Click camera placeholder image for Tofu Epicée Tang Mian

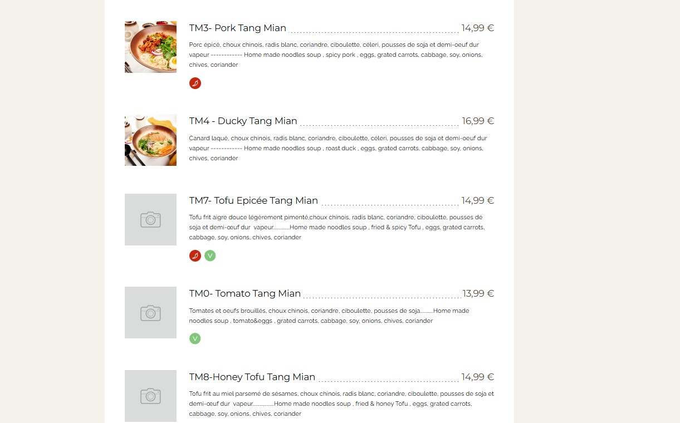150,219
